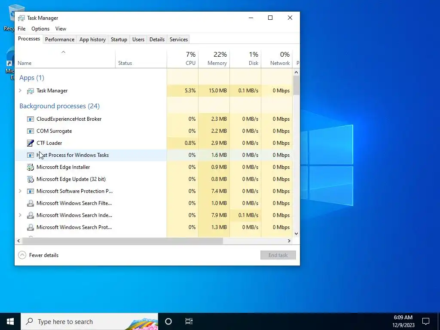Select the 'Microsoft Edge Update (32 bit)' name
This screenshot has width=440, height=330.
tap(71, 179)
